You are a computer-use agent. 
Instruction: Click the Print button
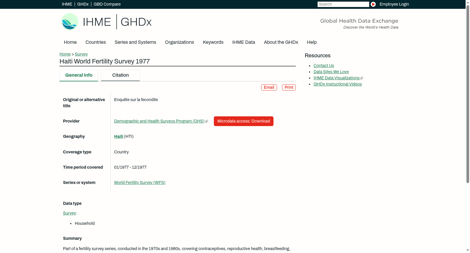pos(289,87)
